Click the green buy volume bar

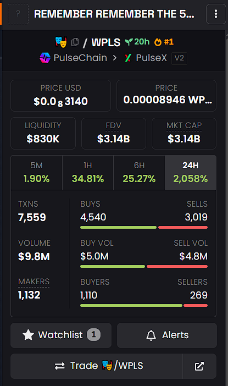(x=113, y=266)
